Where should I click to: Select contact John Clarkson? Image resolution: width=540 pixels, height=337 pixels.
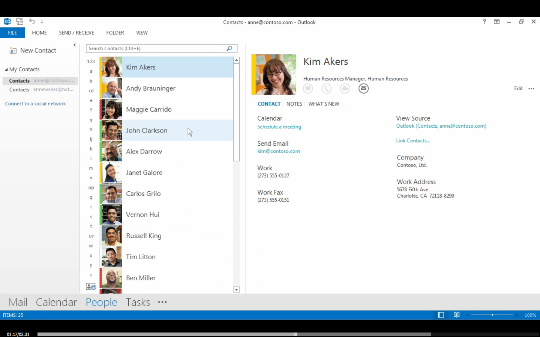click(166, 130)
